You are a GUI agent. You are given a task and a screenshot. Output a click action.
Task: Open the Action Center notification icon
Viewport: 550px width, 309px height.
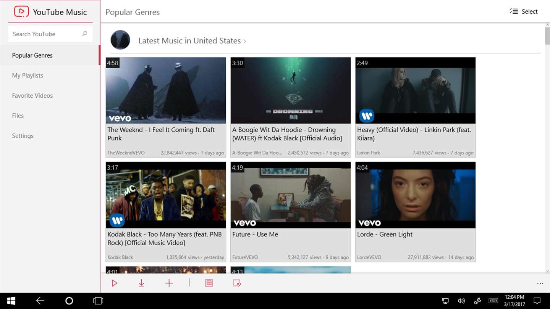pyautogui.click(x=537, y=301)
